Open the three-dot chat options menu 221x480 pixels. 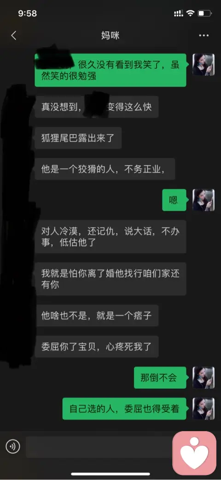[204, 36]
